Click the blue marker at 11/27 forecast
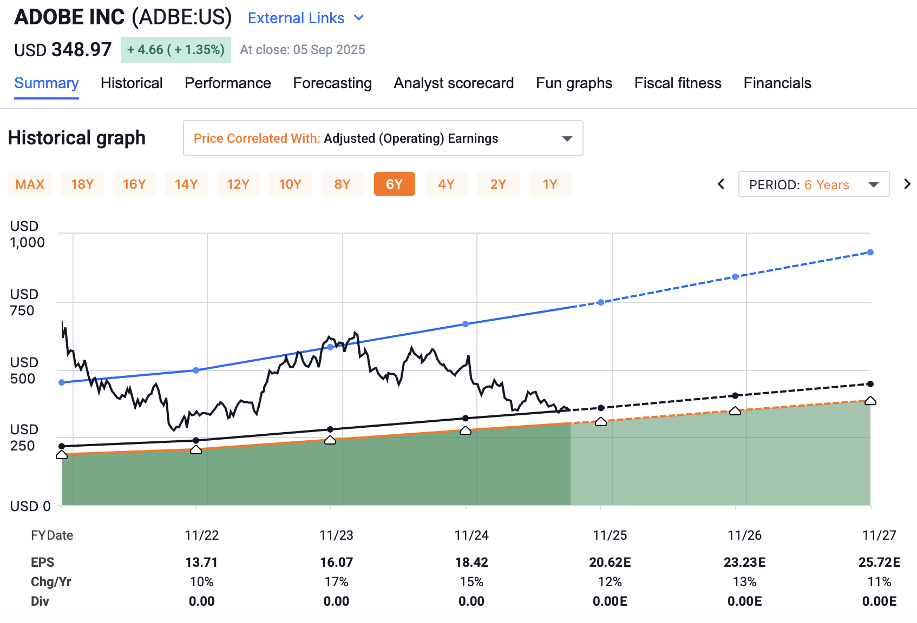This screenshot has width=917, height=623. [870, 253]
